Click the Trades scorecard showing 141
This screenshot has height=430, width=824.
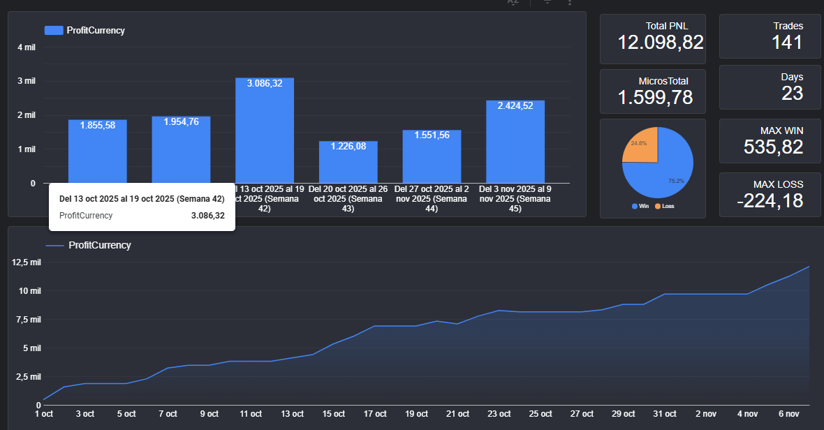click(x=770, y=36)
